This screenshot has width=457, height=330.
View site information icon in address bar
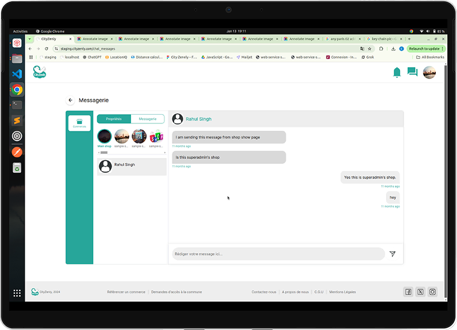pyautogui.click(x=56, y=49)
